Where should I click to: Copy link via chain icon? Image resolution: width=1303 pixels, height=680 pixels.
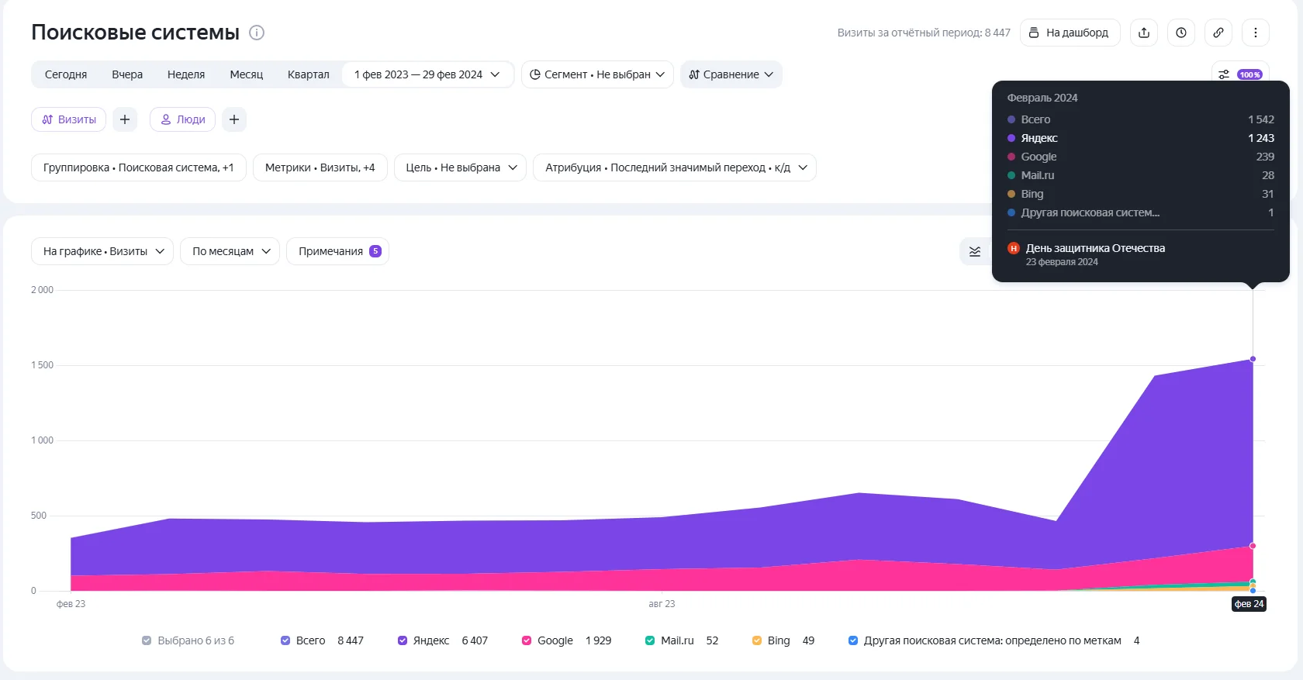pyautogui.click(x=1218, y=33)
